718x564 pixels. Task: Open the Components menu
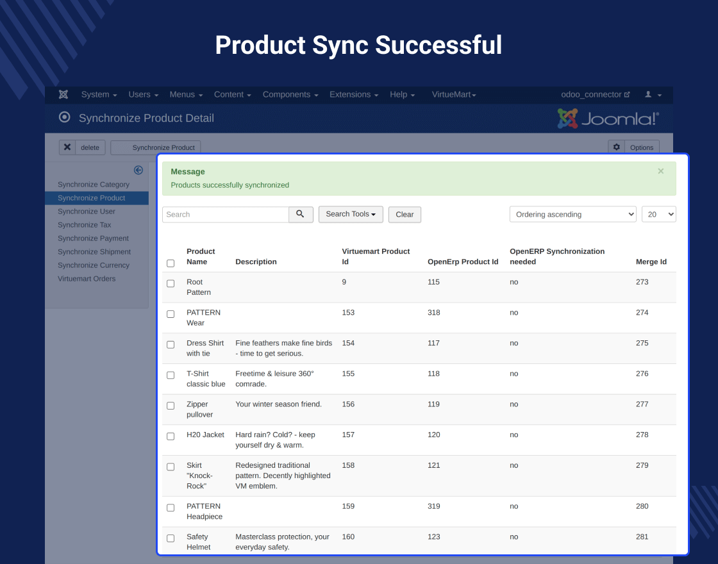click(290, 95)
